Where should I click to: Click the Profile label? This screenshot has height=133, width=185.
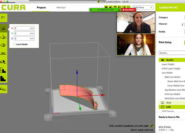(162, 32)
